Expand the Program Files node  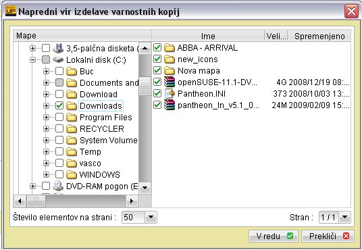46,118
